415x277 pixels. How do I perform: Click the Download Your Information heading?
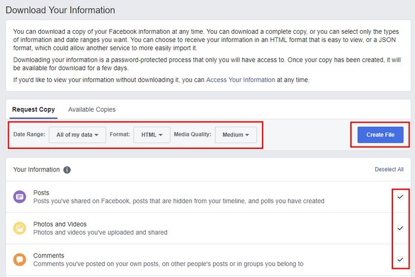coord(60,10)
